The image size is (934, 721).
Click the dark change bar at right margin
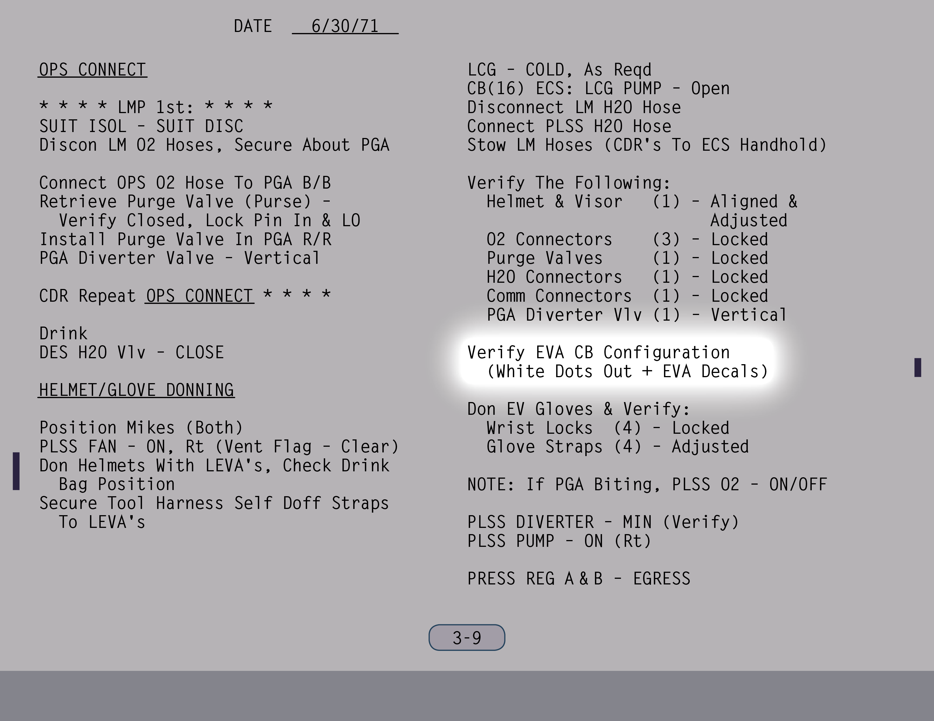(x=917, y=367)
